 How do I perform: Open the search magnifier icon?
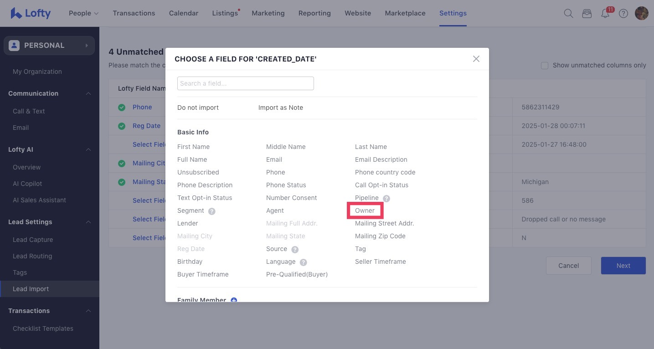click(568, 13)
